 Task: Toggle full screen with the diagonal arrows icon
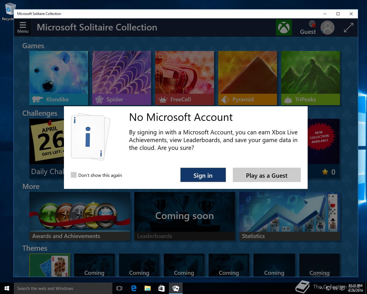(x=348, y=28)
